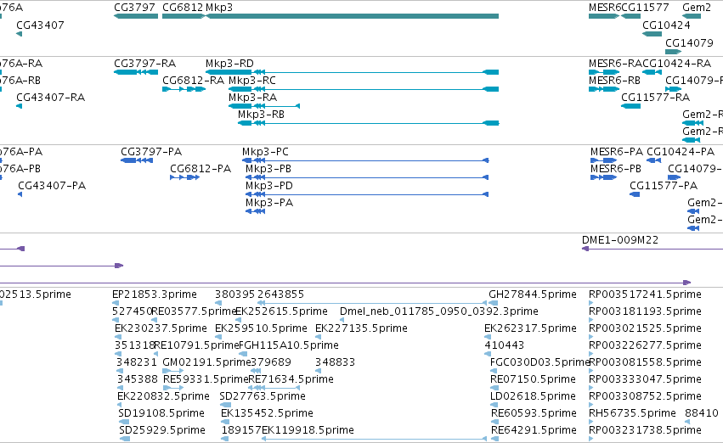Click the CG11577-PA protein label
The width and height of the screenshot is (723, 443).
(664, 186)
